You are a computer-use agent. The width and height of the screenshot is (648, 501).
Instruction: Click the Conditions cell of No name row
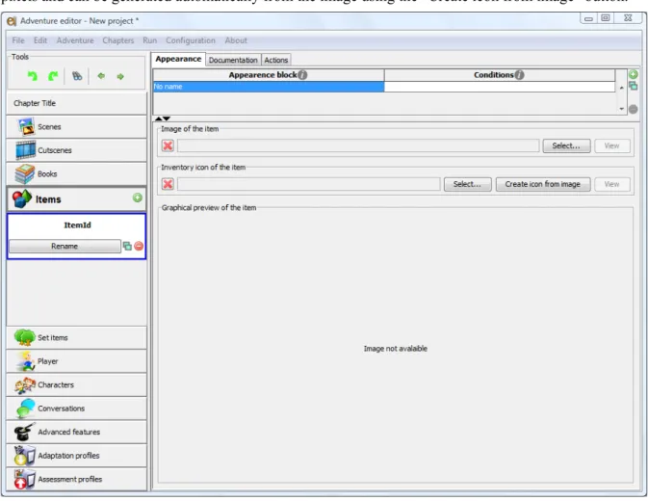(x=500, y=87)
